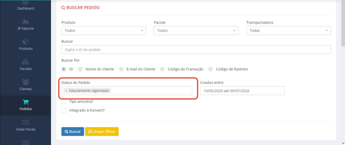345x145 pixels.
Task: Remove the Faturamento Agendado status tag
Action: tap(66, 91)
